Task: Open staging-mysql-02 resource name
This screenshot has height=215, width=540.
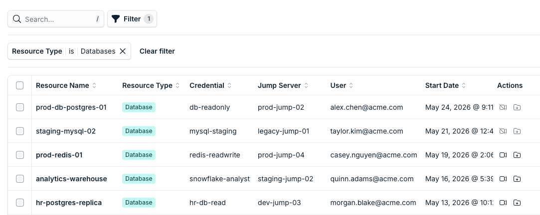Action: click(x=66, y=131)
